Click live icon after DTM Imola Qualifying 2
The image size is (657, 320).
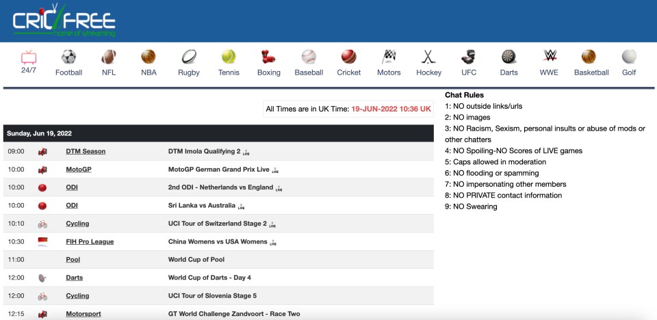[246, 152]
